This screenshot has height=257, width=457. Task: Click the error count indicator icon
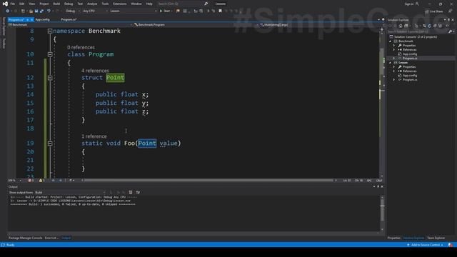coord(31,181)
